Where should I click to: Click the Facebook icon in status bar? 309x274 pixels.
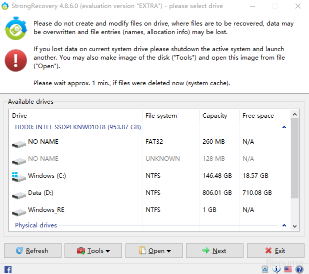click(8, 269)
